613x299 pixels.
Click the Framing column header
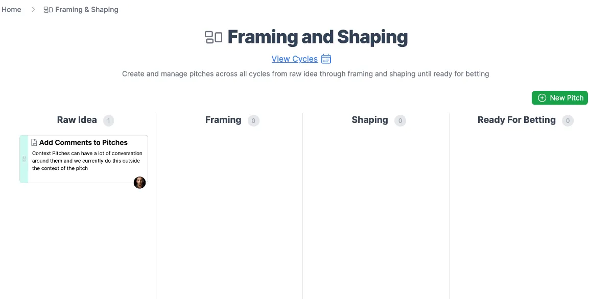point(223,120)
